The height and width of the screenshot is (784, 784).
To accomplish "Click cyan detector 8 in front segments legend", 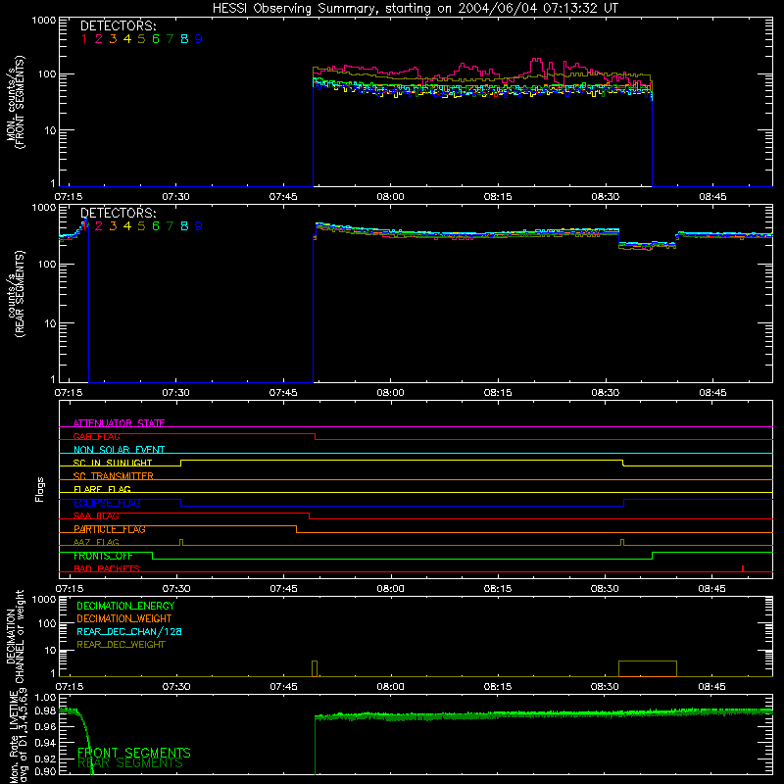I will click(x=184, y=39).
